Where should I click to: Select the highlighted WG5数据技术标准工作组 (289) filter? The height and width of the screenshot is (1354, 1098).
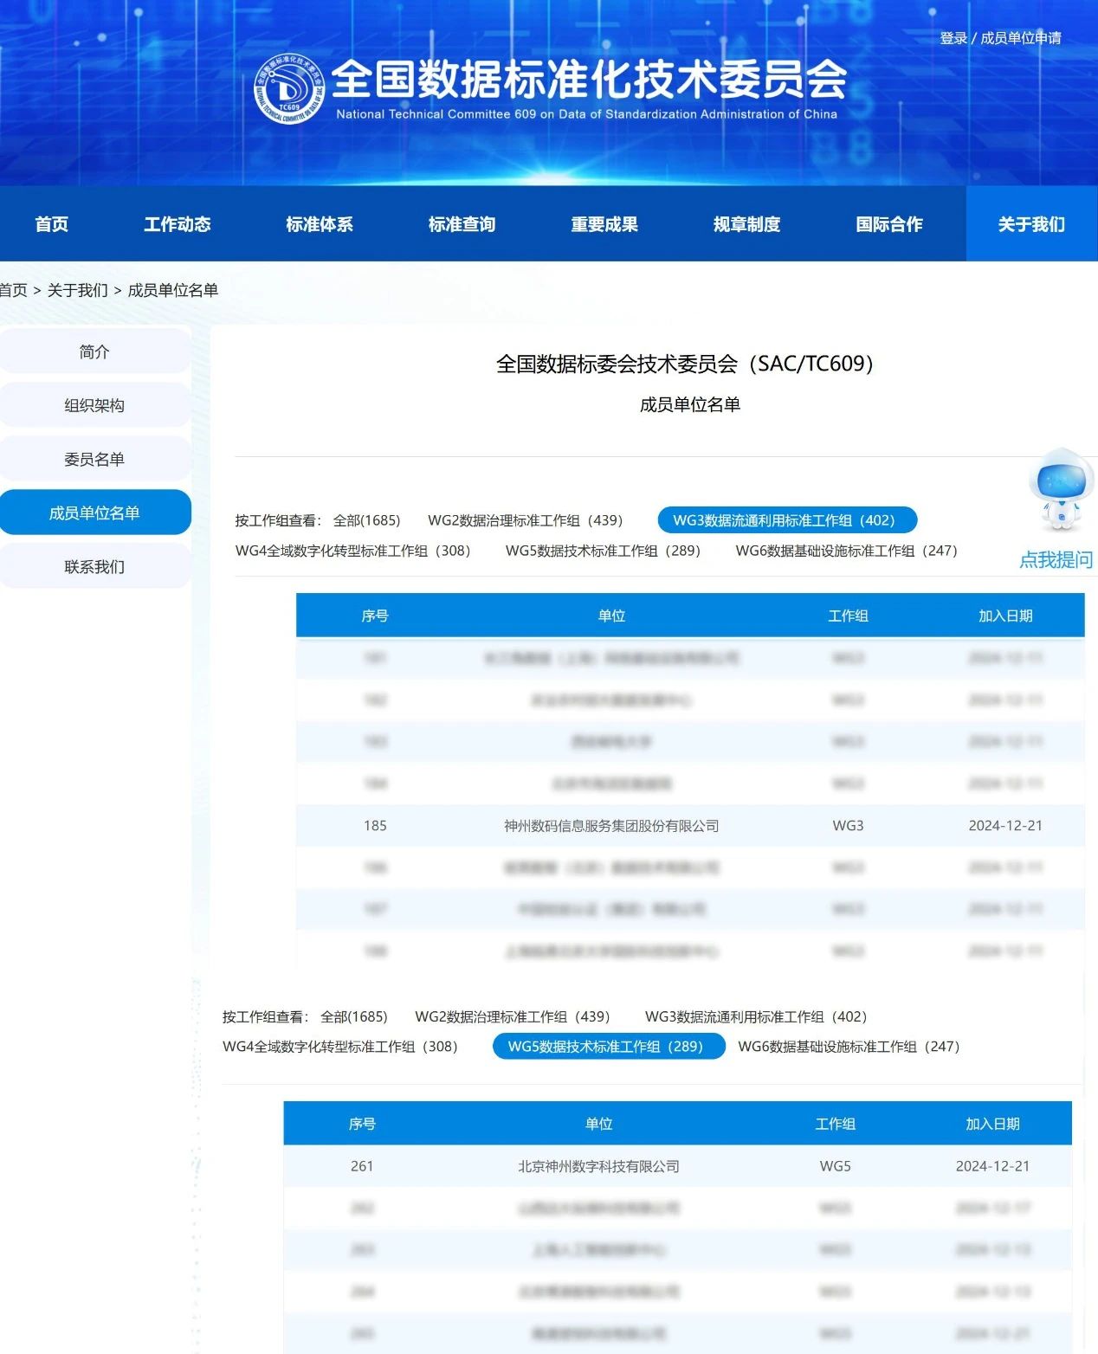(x=608, y=1046)
